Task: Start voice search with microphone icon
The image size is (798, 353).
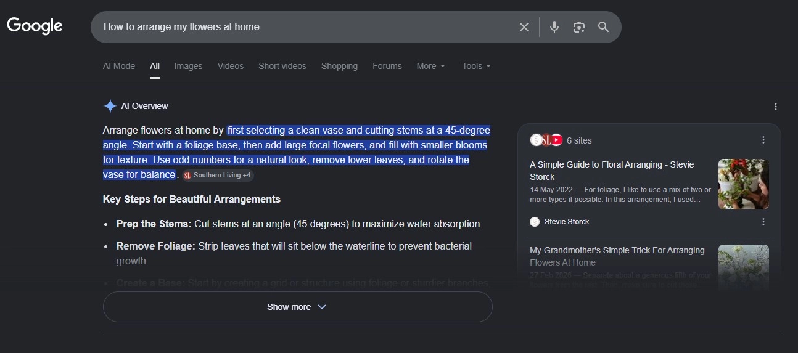Action: (554, 27)
